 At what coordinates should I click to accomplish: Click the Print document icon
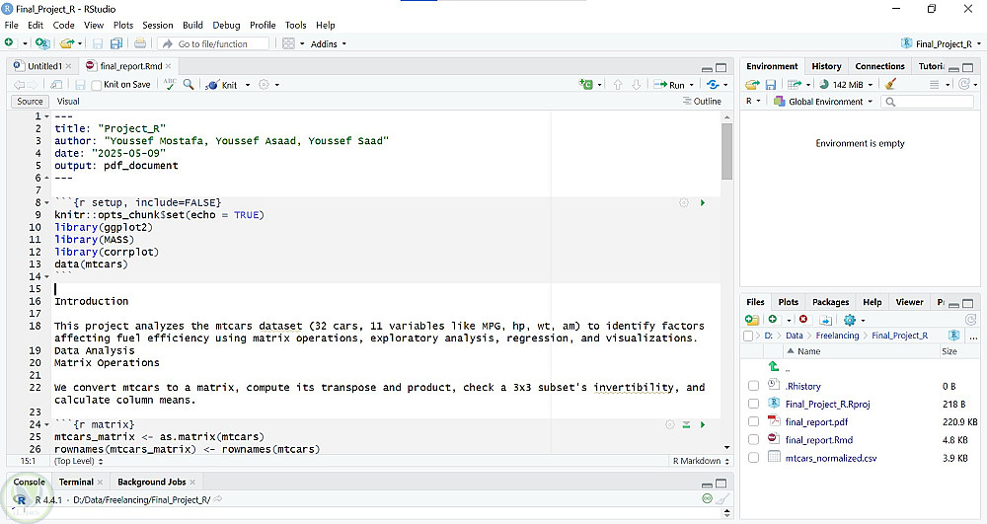pos(140,43)
